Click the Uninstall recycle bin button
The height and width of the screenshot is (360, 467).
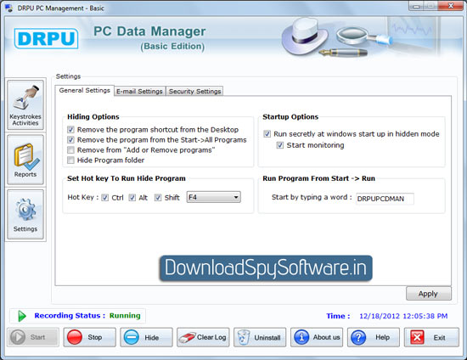[x=260, y=337]
